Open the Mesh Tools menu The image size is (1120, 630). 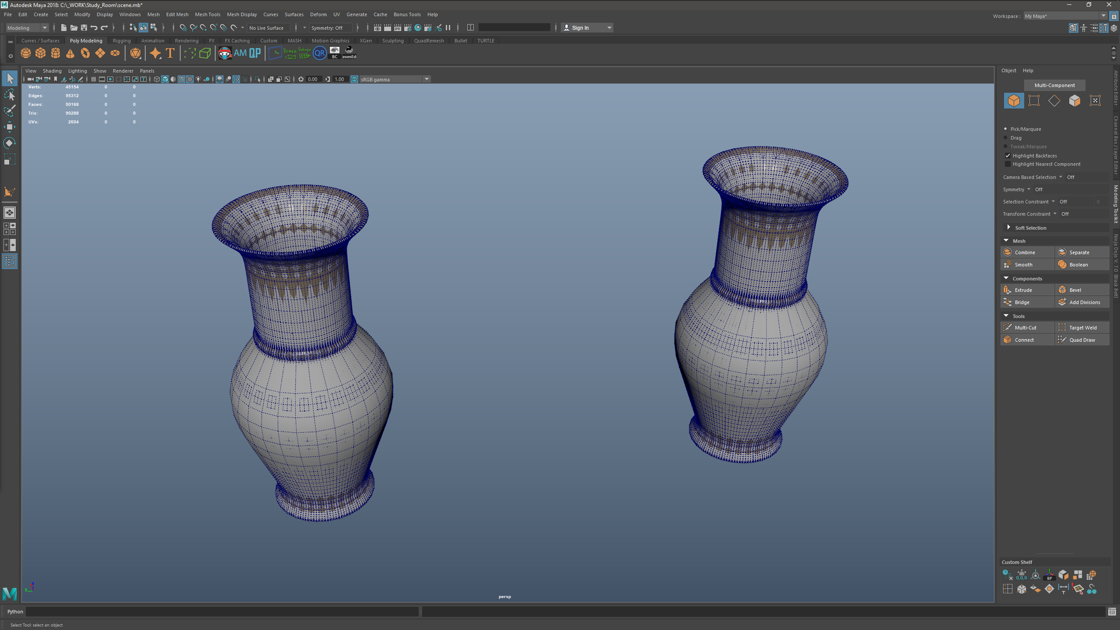click(x=207, y=14)
